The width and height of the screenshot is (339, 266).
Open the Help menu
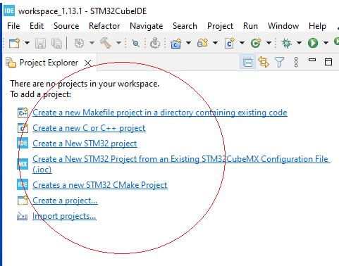pos(317,26)
